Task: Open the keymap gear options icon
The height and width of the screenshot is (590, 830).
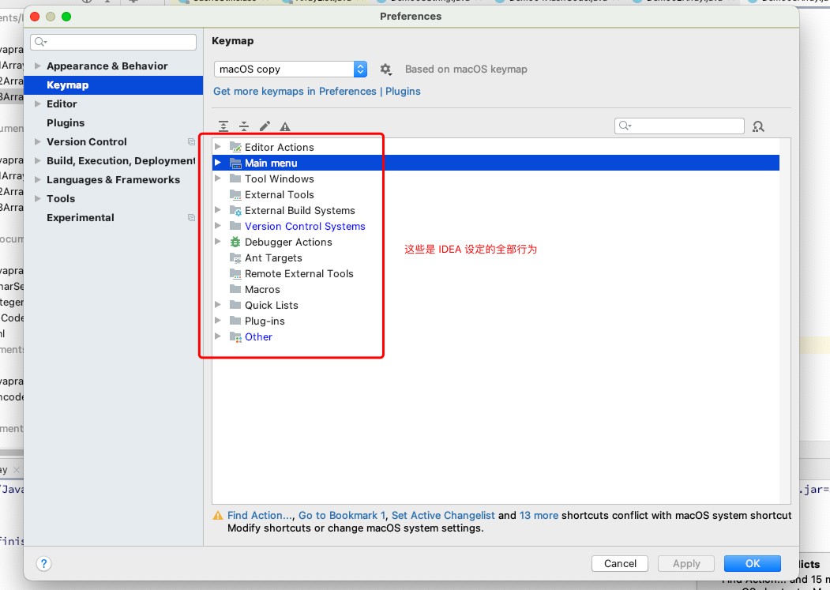Action: click(386, 70)
